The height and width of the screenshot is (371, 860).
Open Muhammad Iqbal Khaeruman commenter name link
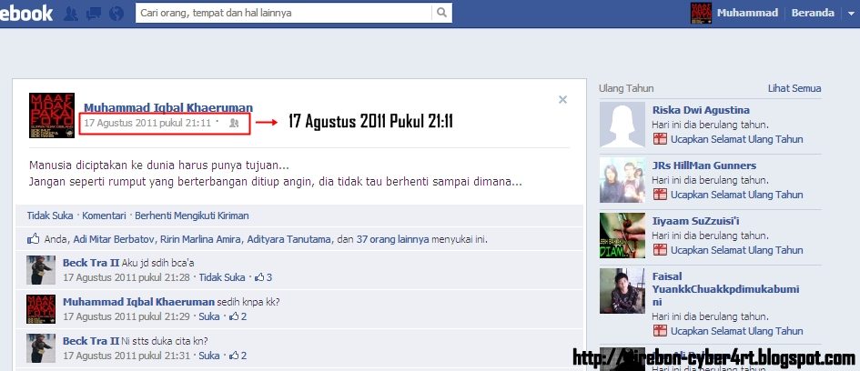[138, 302]
